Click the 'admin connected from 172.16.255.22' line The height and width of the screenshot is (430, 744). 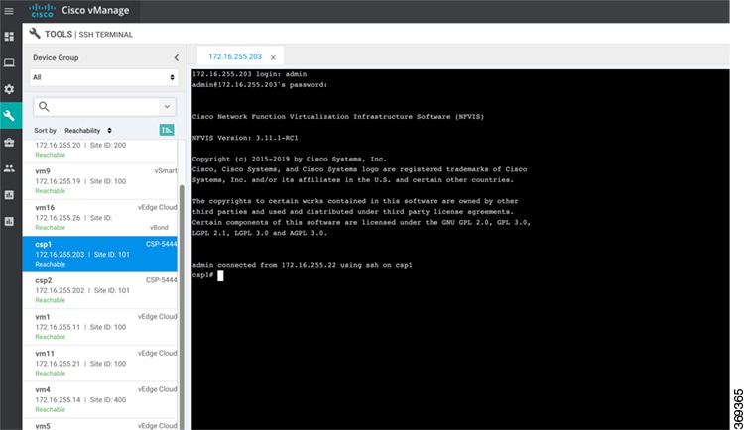pos(303,265)
